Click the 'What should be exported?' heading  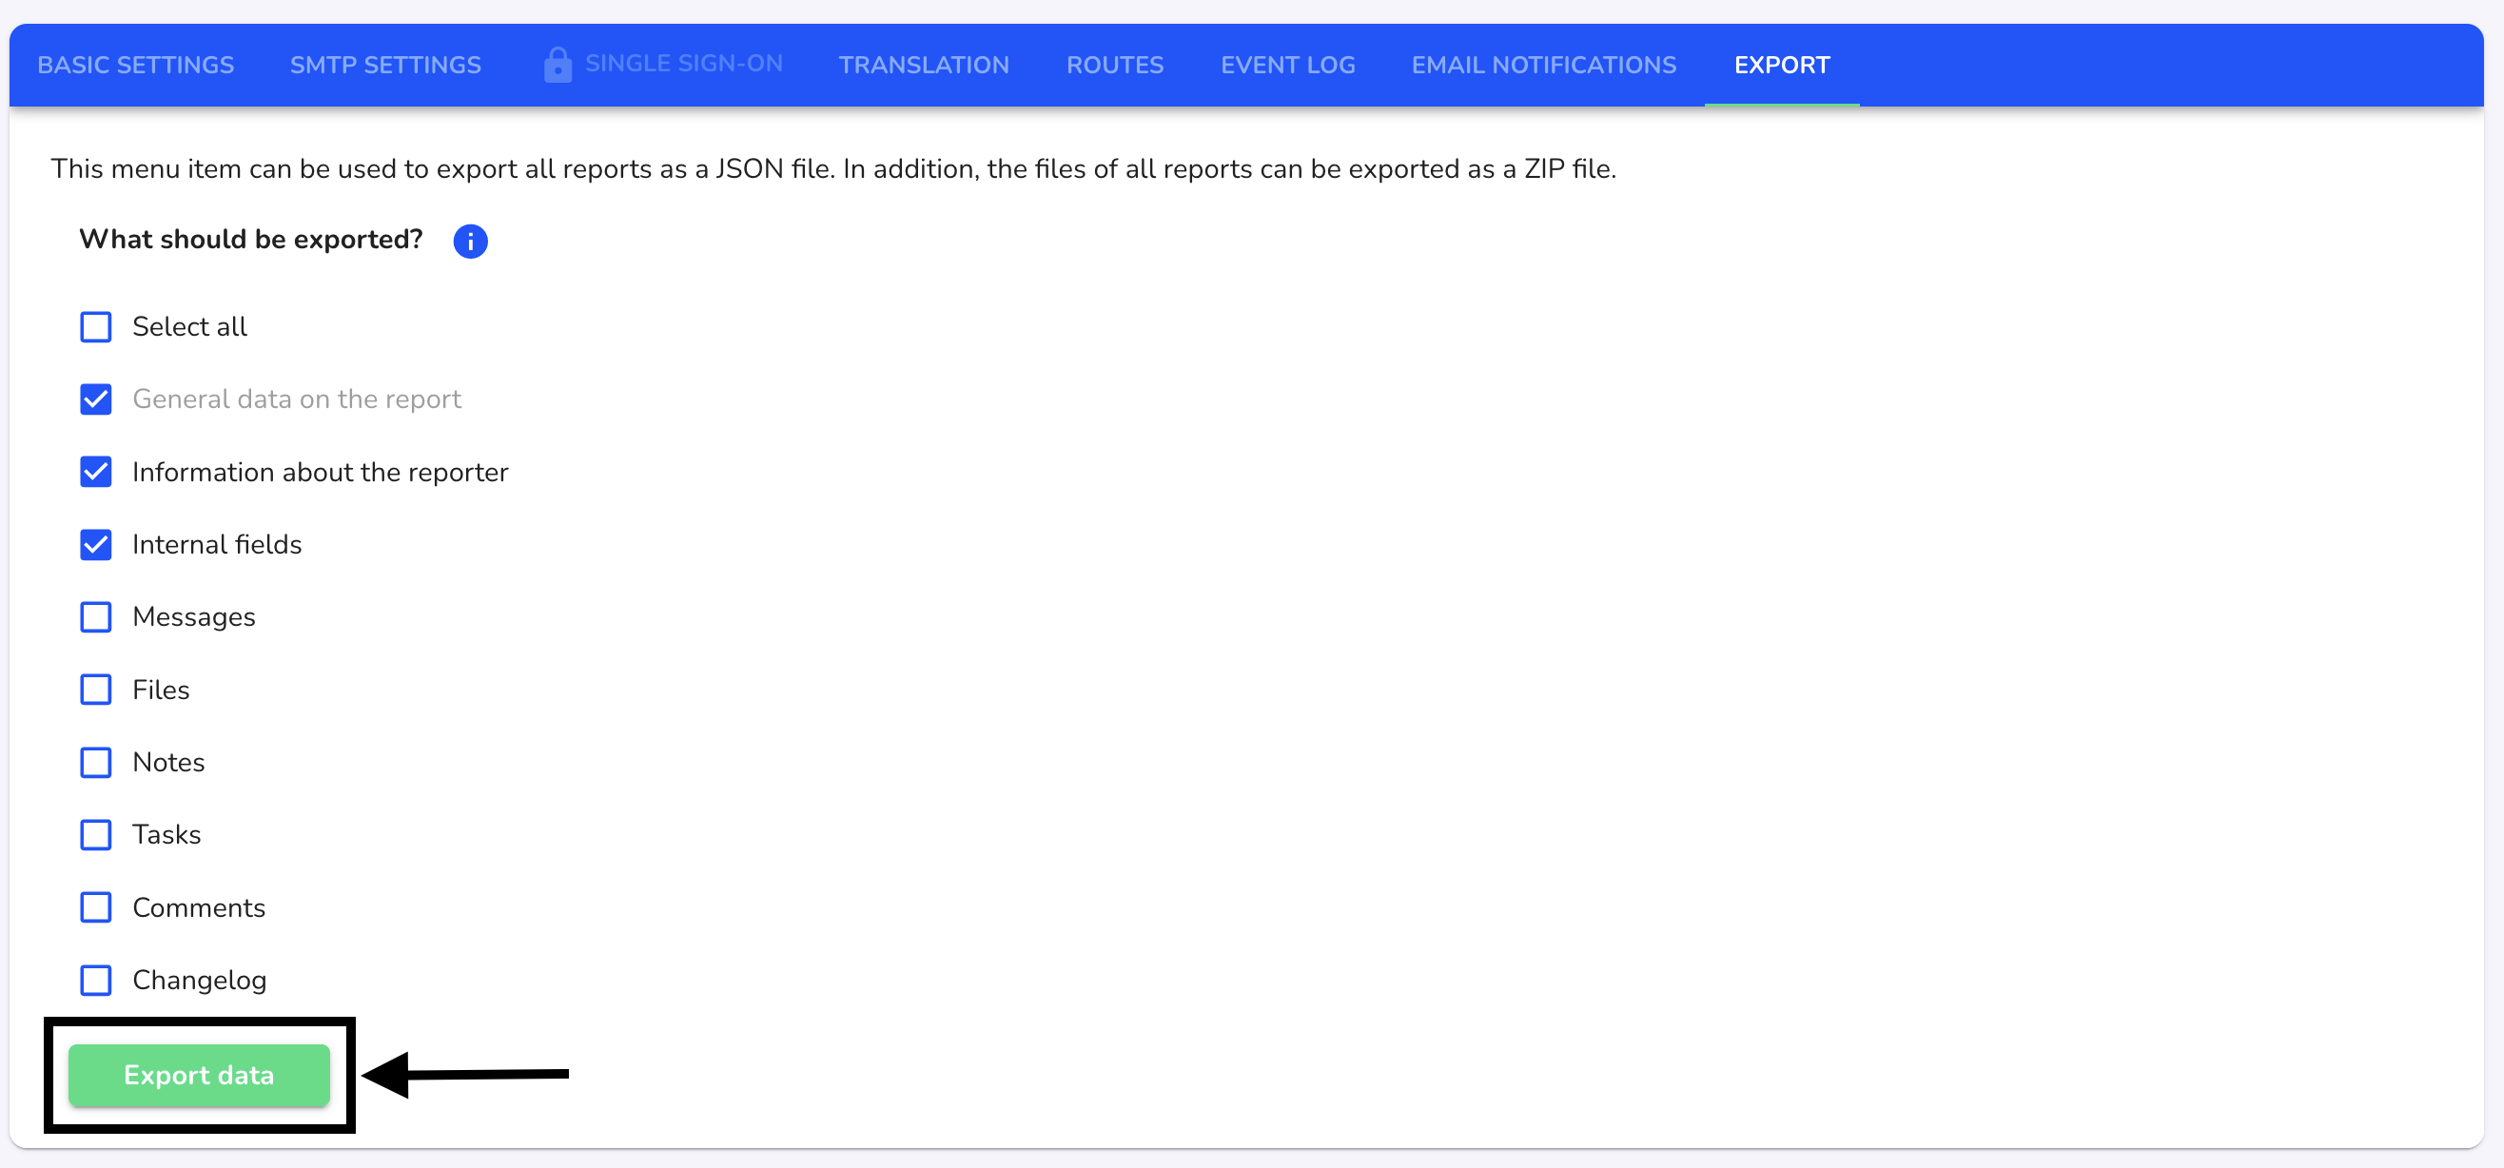tap(251, 240)
